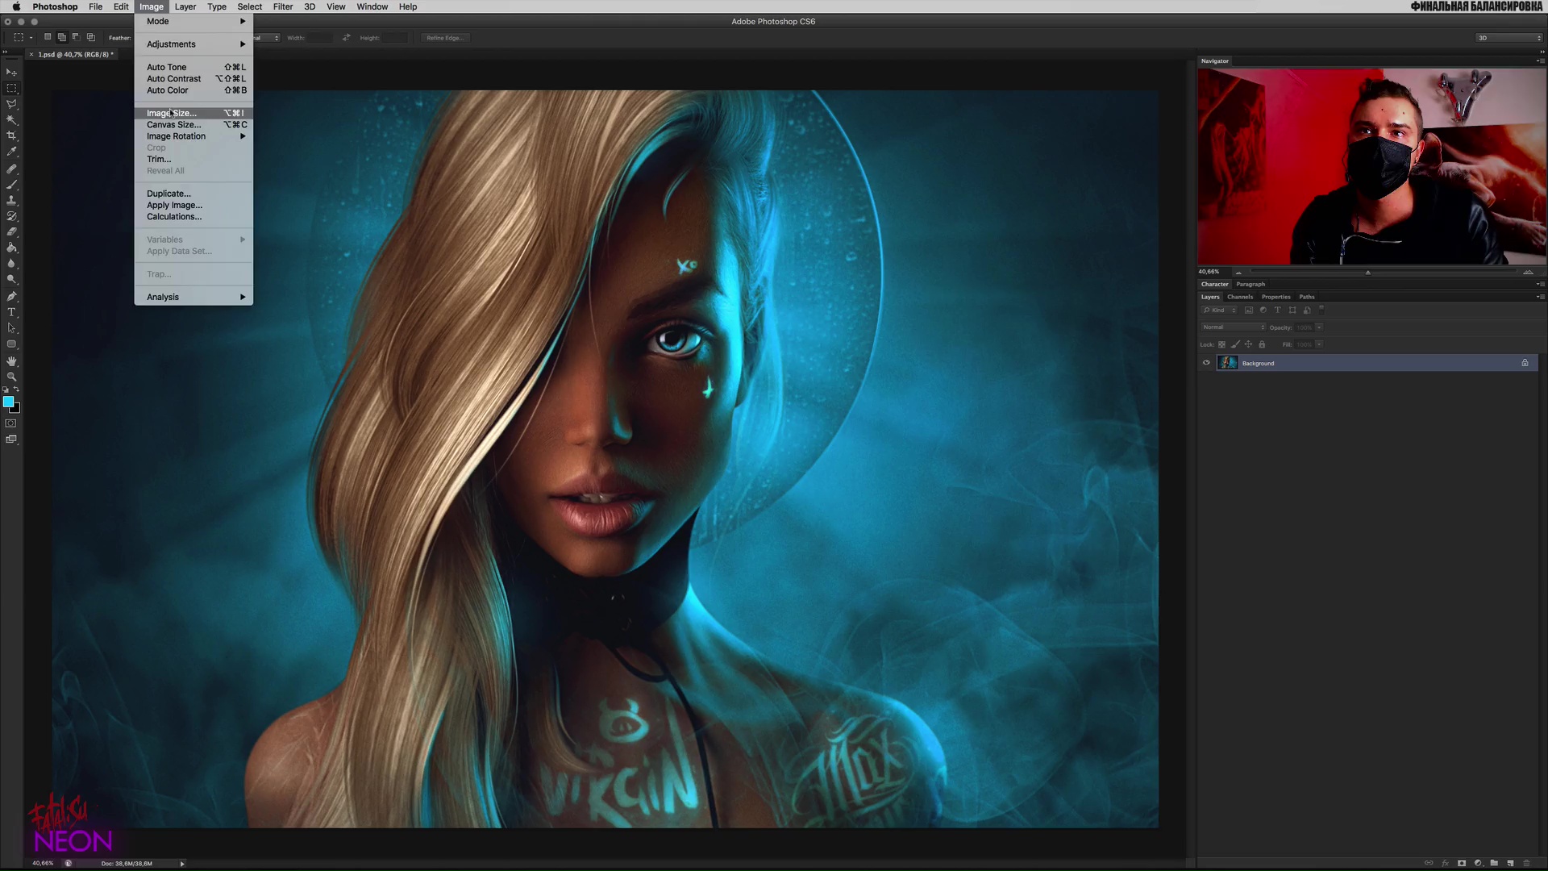
Task: Expand the Mode submenu
Action: coord(193,22)
